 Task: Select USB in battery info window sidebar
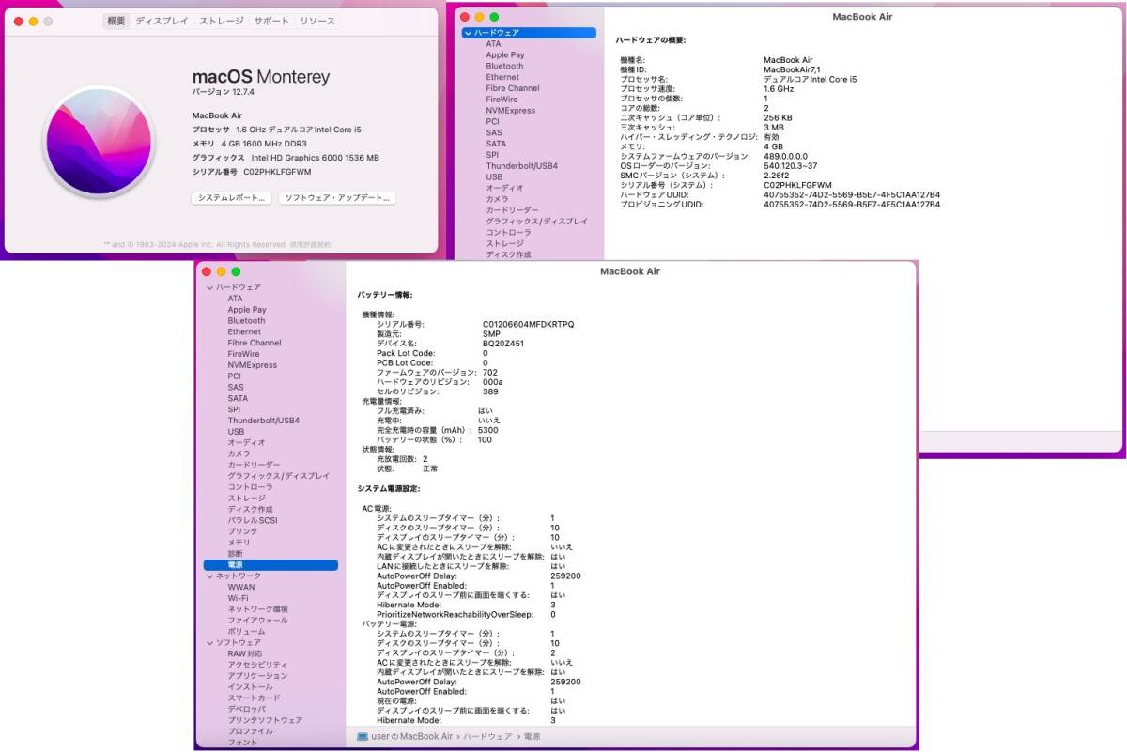(x=236, y=432)
